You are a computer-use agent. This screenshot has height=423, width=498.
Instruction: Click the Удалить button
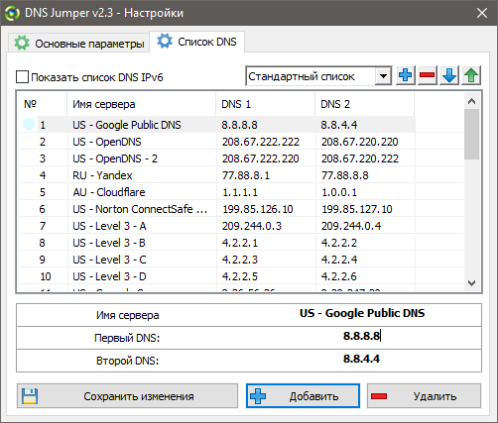coord(424,396)
